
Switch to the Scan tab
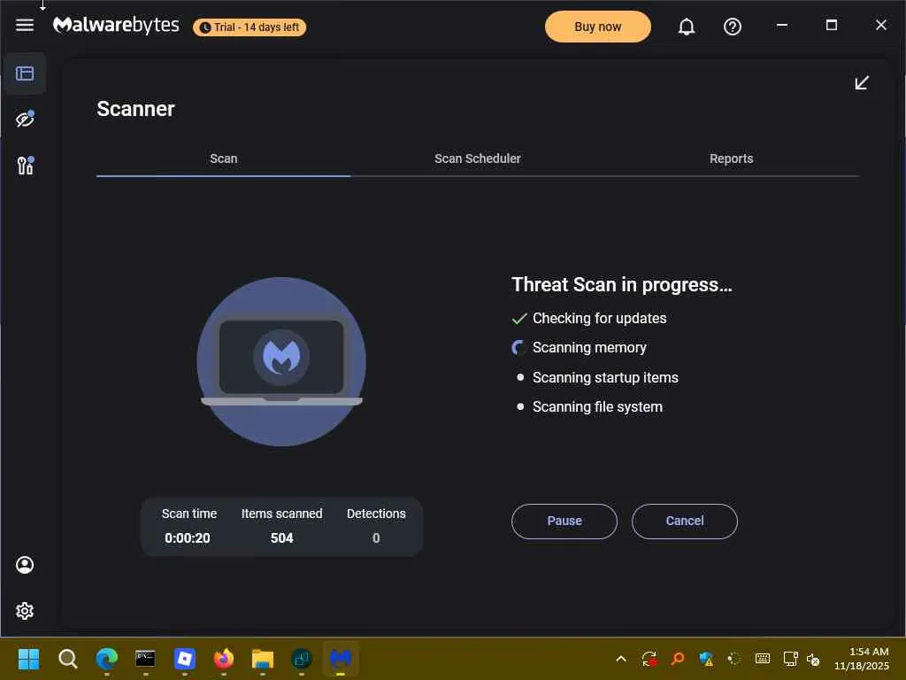pos(224,159)
